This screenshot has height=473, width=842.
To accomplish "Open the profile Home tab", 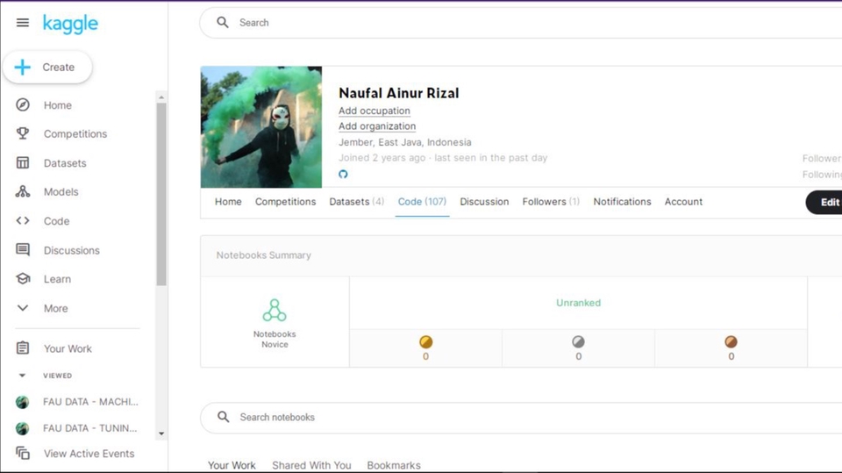I will click(x=228, y=202).
